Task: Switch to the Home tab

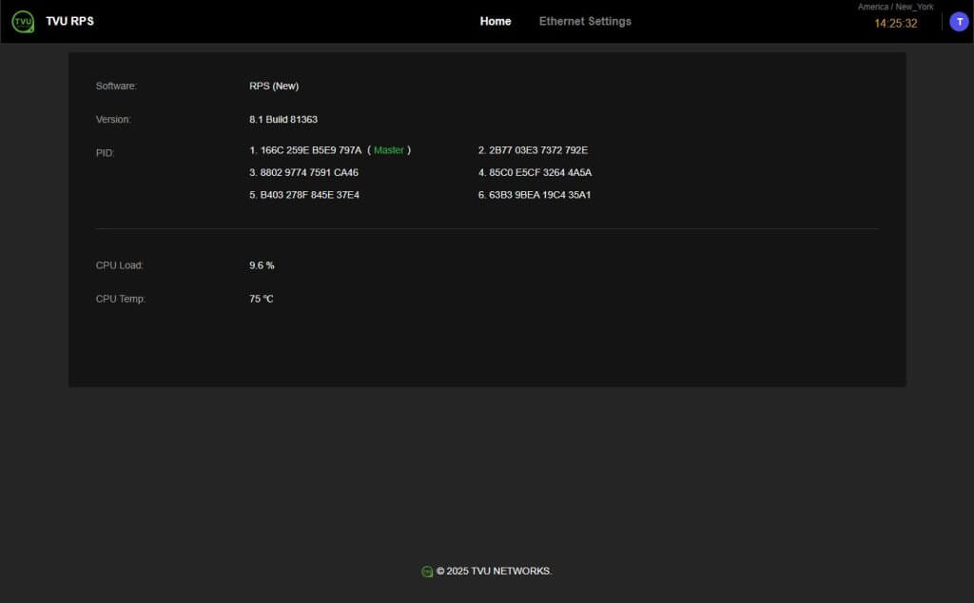Action: (495, 21)
